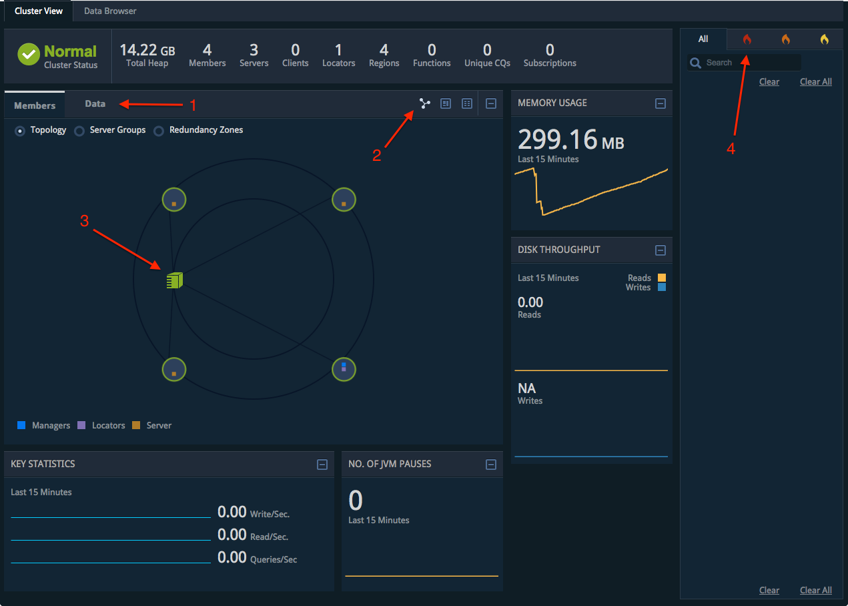Switch to the tree map view icon
The width and height of the screenshot is (848, 606).
tap(446, 103)
